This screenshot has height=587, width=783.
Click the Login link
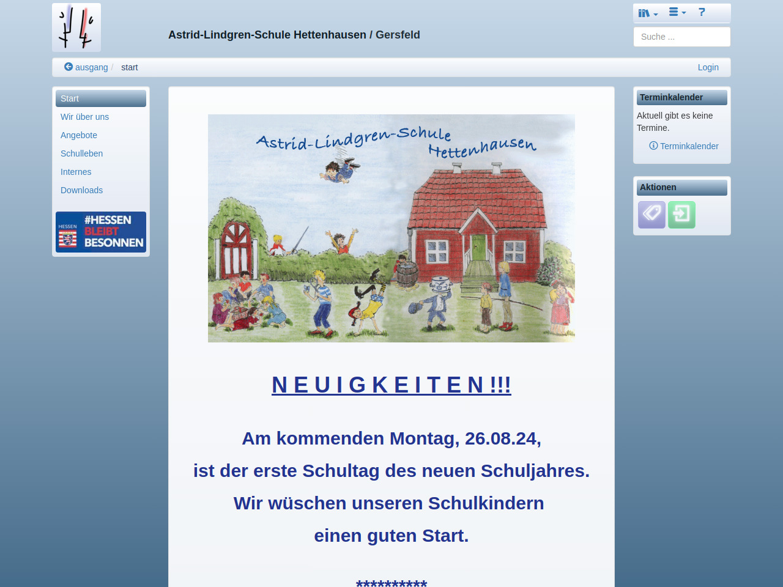pyautogui.click(x=708, y=67)
